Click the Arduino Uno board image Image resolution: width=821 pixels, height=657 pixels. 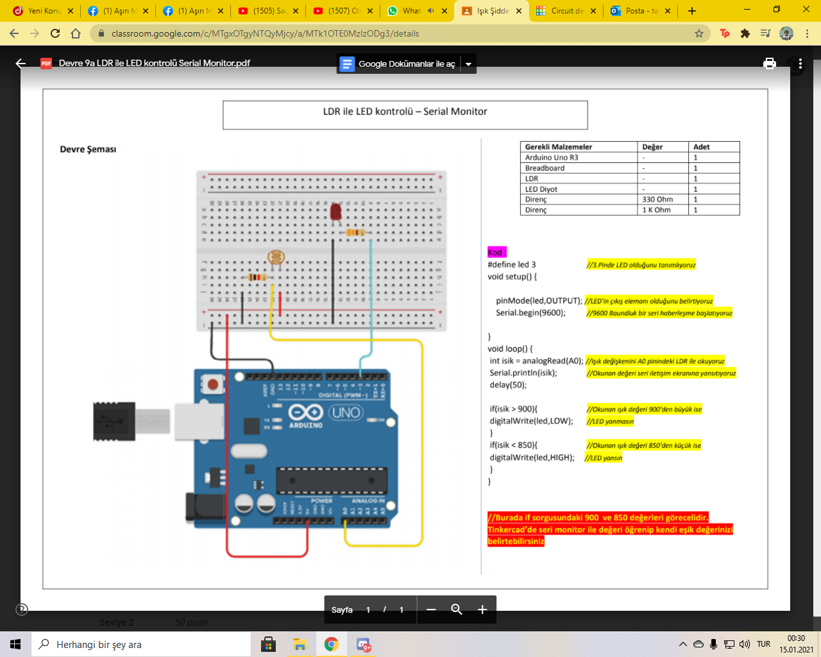(297, 447)
